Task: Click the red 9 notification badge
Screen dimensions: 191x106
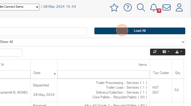Action: 159,11
